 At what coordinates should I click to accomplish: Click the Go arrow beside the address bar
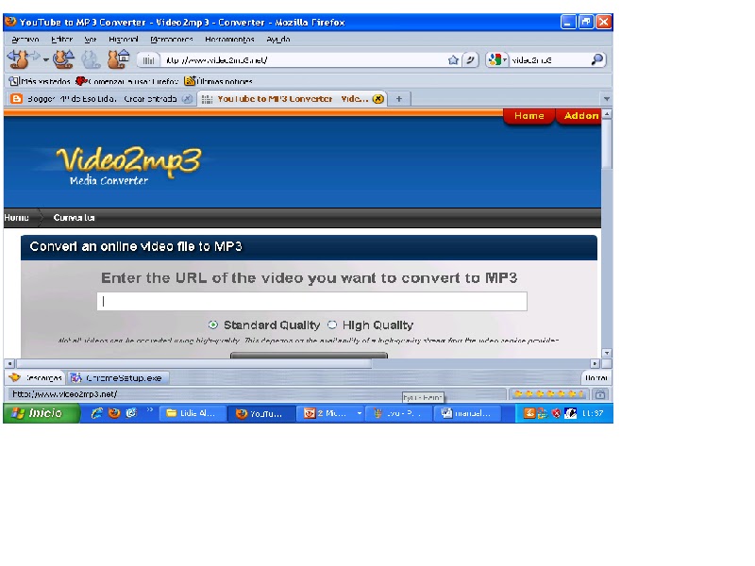[x=470, y=60]
